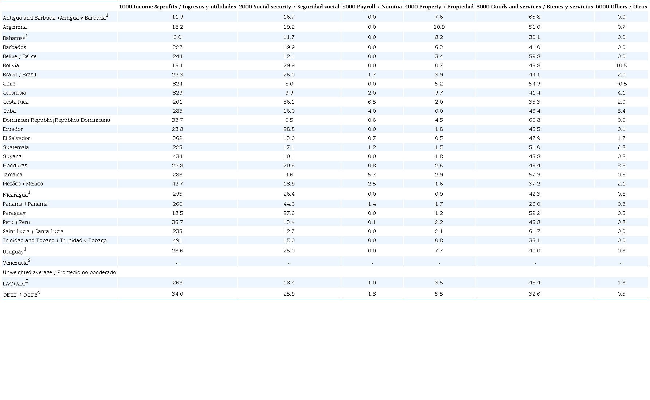The image size is (650, 400).
Task: Select Chile's negative value -0.5
Action: click(x=621, y=84)
